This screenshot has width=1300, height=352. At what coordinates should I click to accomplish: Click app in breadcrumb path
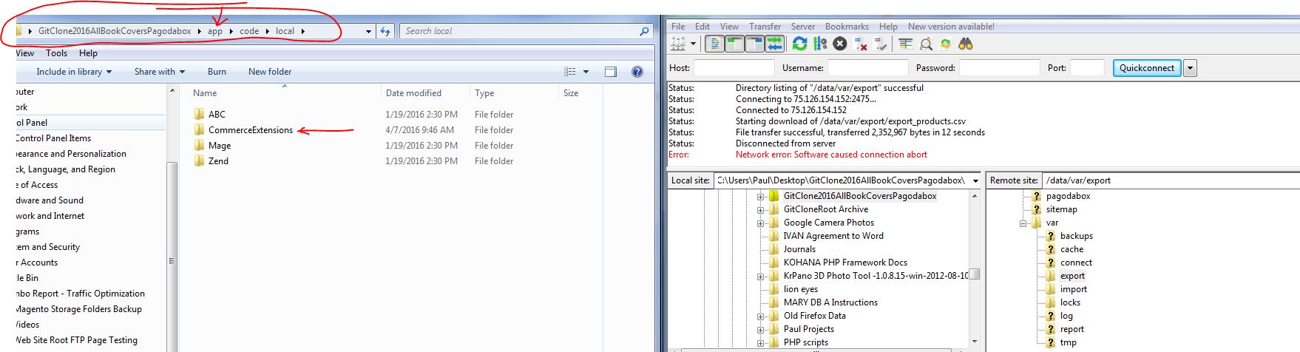pyautogui.click(x=215, y=31)
